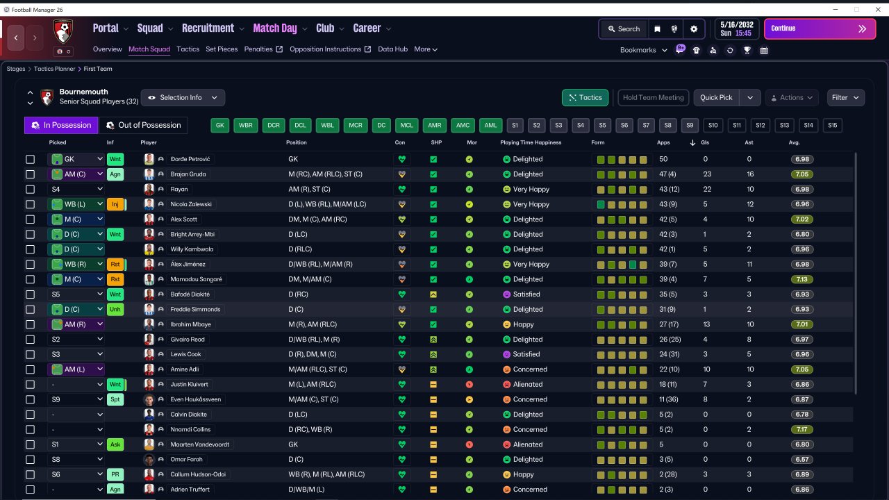889x500 pixels.
Task: Click the match sharpness icon for Lewis Cook
Action: pos(433,354)
